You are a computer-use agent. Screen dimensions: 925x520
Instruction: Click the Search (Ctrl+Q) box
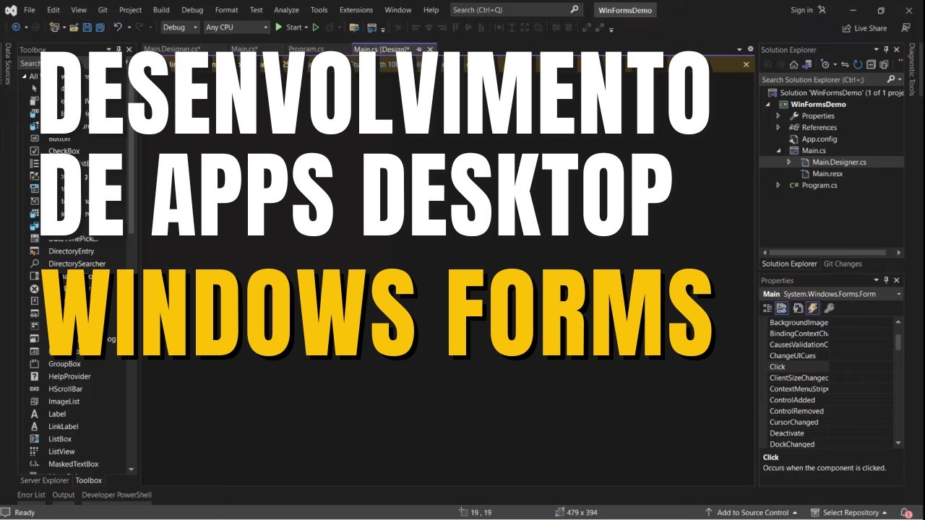click(516, 10)
